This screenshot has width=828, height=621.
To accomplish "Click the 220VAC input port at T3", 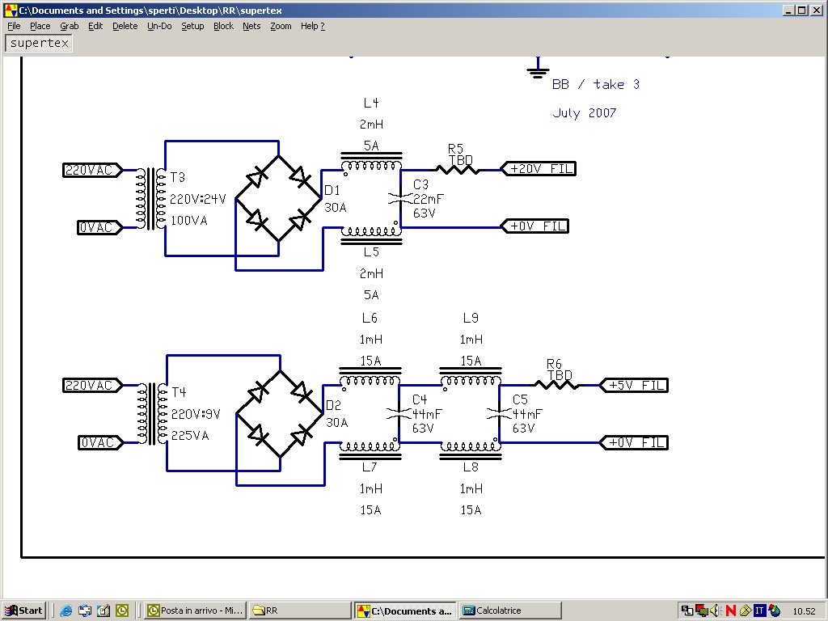I will click(x=92, y=170).
